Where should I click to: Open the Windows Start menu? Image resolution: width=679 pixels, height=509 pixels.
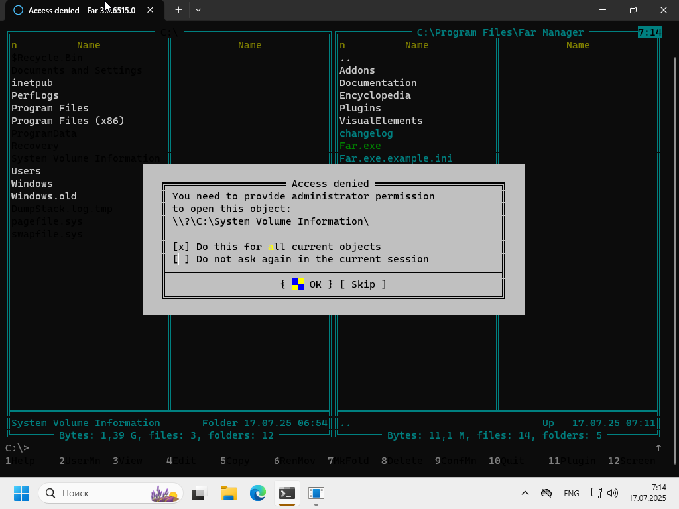(x=21, y=493)
